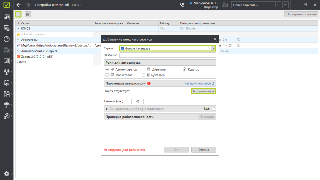Click the archive icon in toolbar
320x180 pixels.
27,14
